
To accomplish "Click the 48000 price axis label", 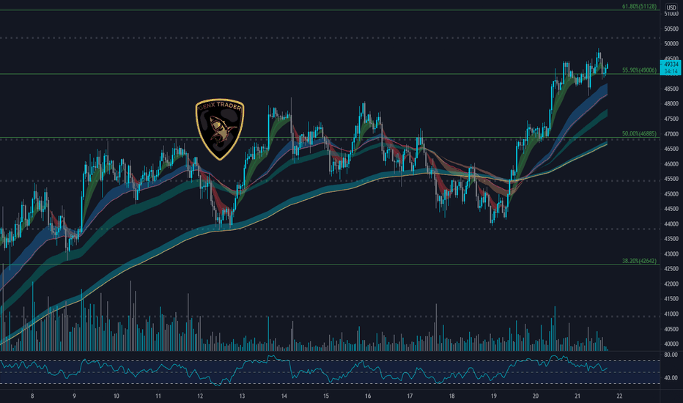I will point(671,104).
